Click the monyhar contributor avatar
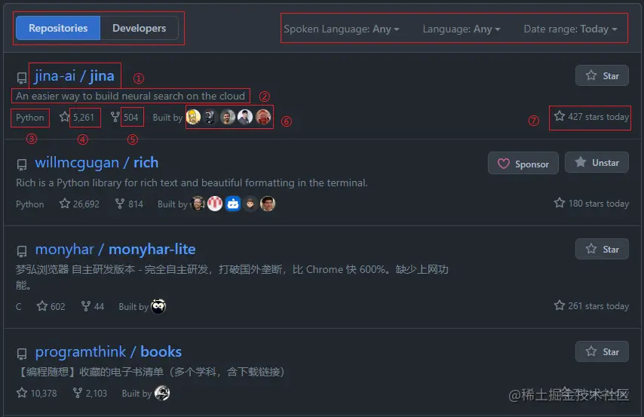Viewport: 644px width, 417px height. pos(158,306)
